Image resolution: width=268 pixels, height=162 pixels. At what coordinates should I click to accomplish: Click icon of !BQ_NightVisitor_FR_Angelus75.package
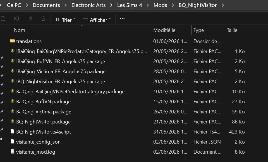coord(13,81)
